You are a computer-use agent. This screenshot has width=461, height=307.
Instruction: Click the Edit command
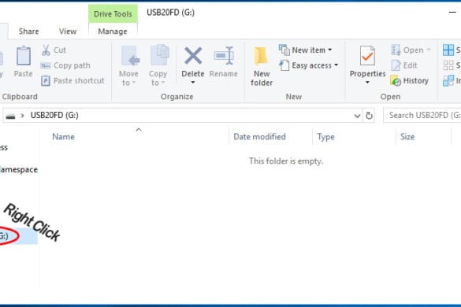coord(404,65)
